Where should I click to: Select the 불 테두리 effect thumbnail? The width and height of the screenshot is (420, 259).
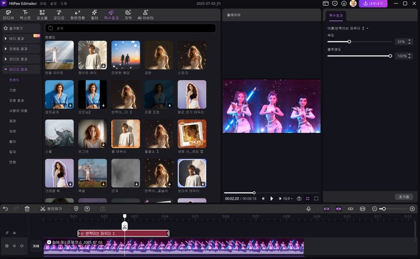[x=126, y=134]
